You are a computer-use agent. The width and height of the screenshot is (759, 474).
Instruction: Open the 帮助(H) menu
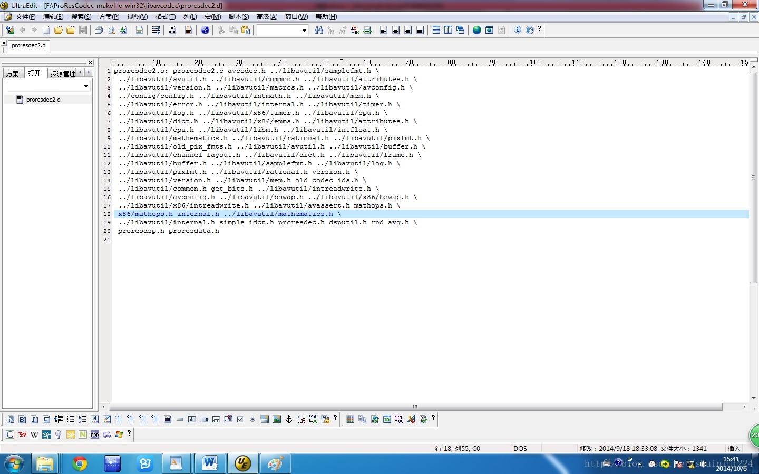[326, 17]
